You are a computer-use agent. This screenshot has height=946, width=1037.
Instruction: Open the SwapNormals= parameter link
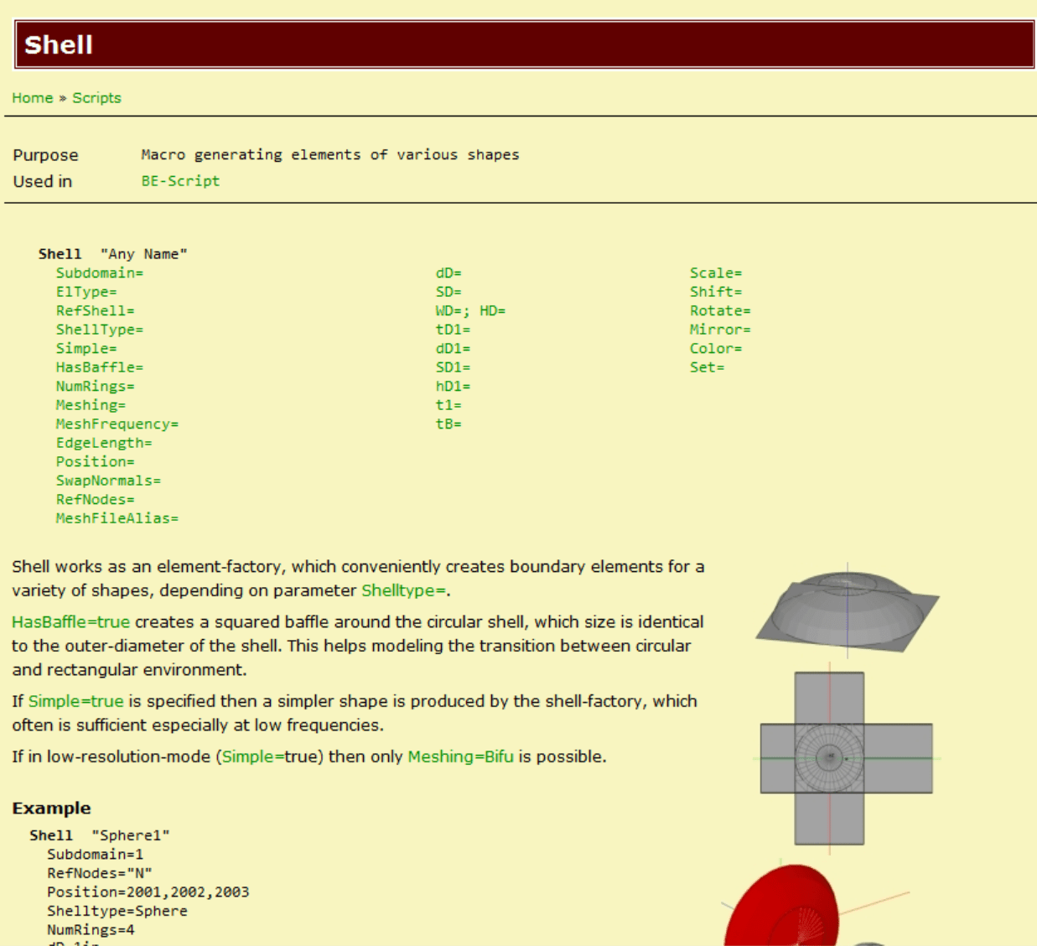[108, 481]
